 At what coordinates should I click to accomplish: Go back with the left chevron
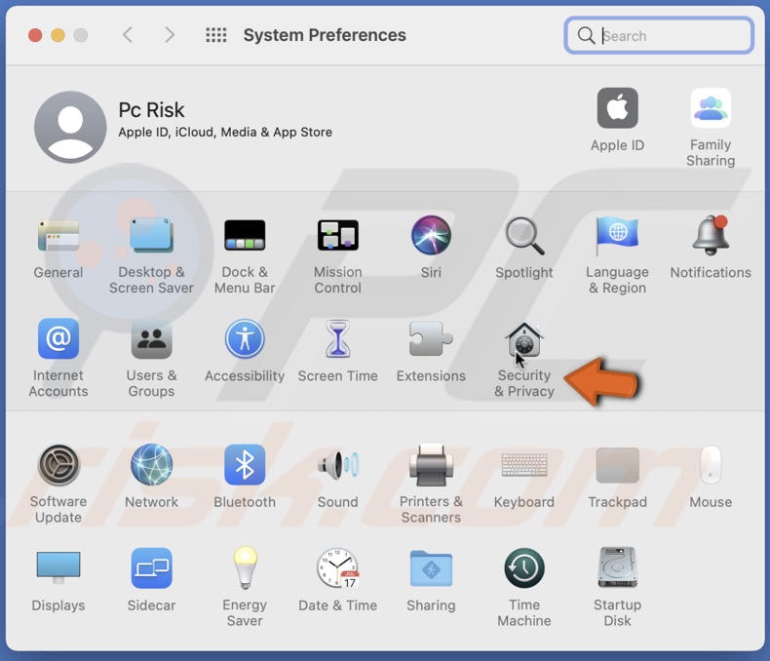coord(128,35)
